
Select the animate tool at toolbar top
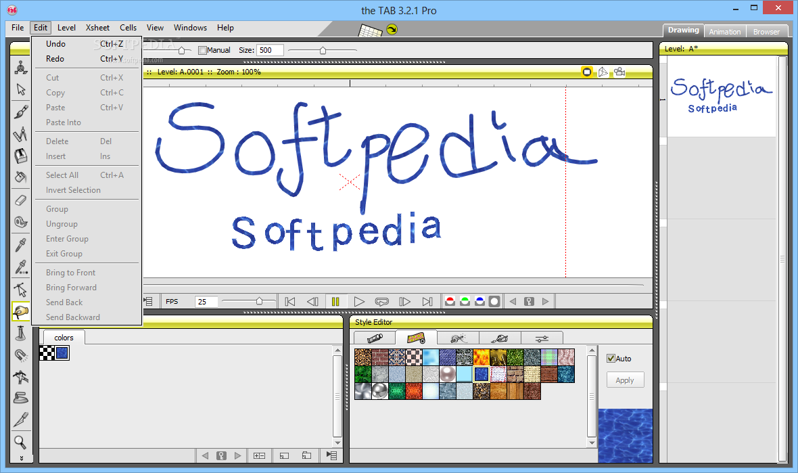click(21, 67)
